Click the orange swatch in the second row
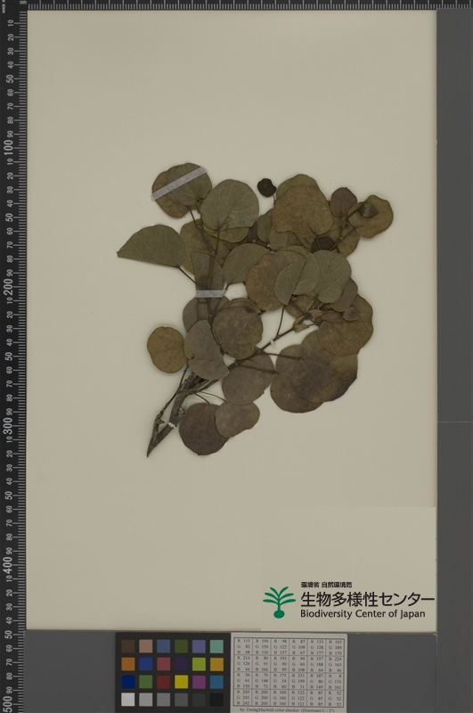 pos(127,664)
